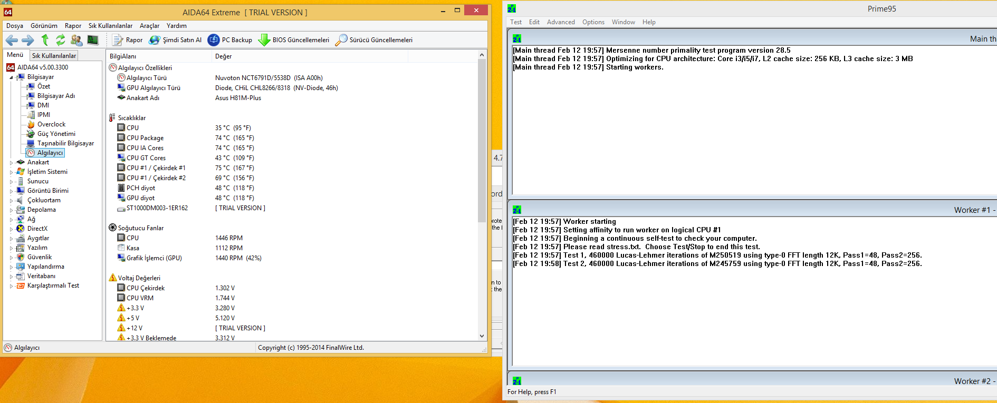Open the Options menu in Prime95

[593, 22]
